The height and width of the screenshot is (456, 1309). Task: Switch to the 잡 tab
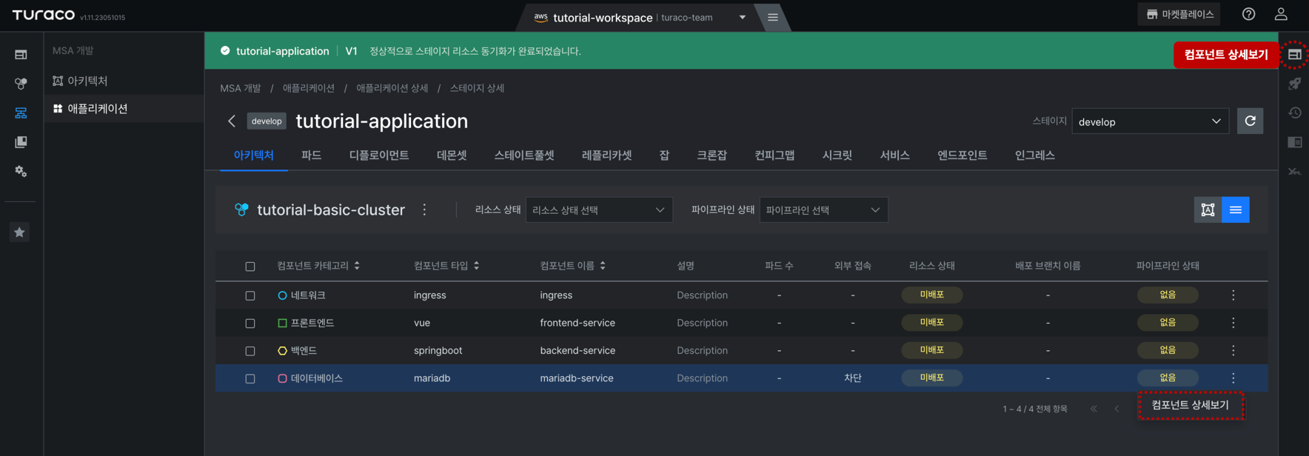click(x=664, y=155)
